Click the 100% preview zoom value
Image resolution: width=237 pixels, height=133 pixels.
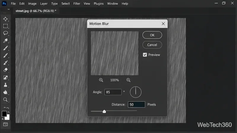[x=115, y=80]
